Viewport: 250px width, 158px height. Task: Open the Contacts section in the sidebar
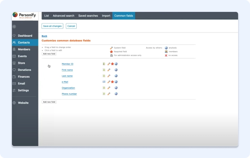coord(25,42)
